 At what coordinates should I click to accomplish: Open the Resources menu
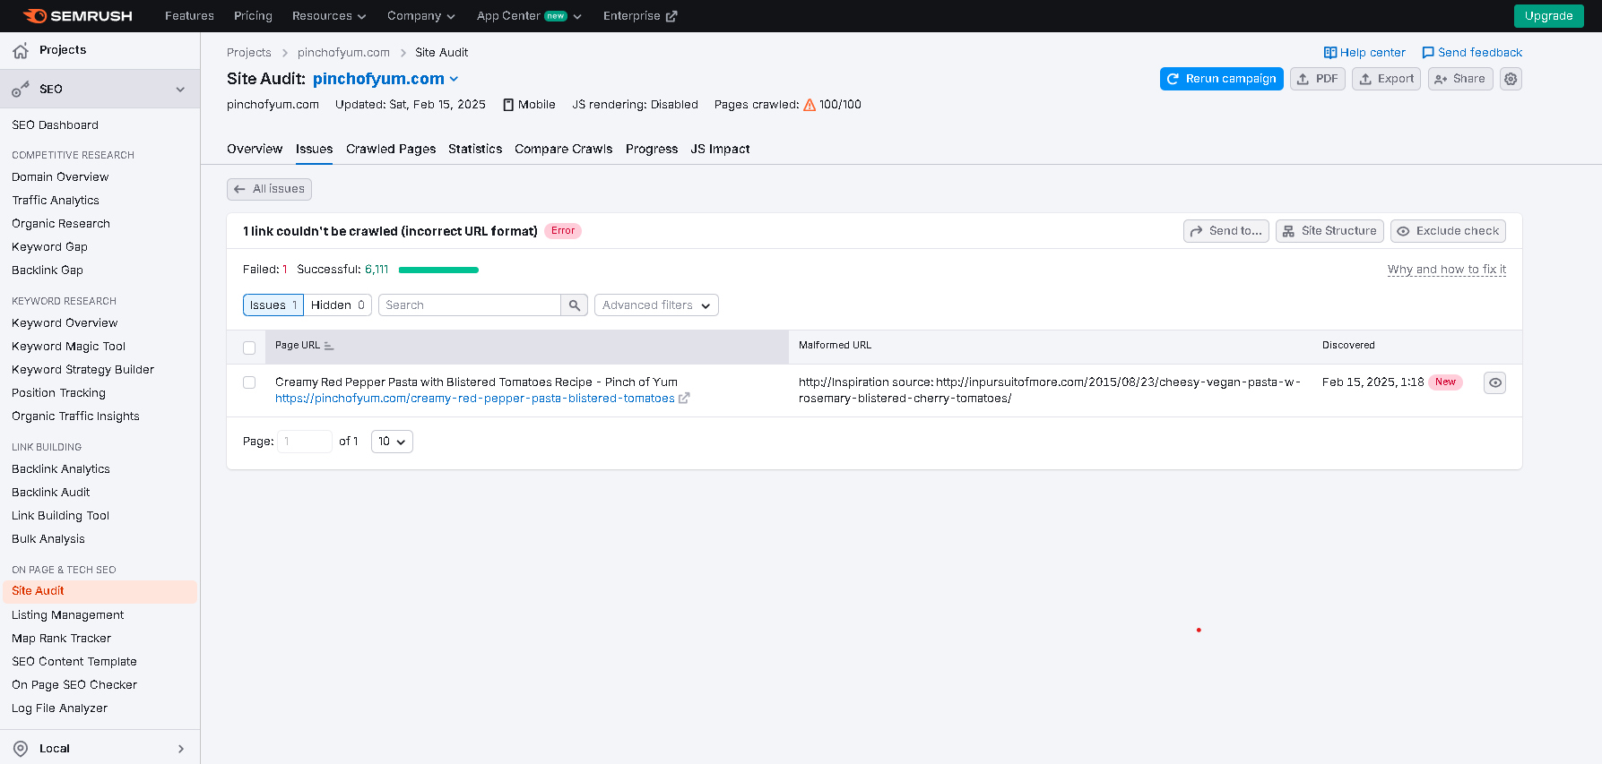tap(329, 16)
